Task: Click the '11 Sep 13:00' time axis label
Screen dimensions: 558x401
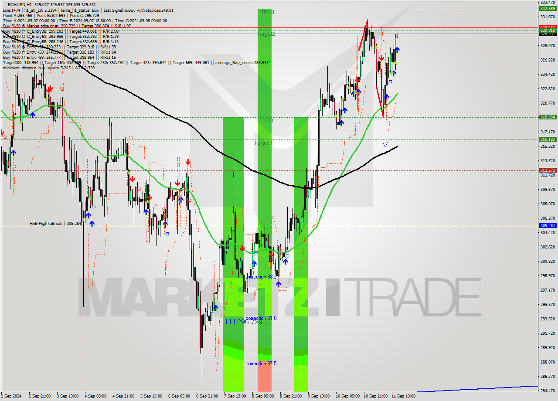Action: 404,397
